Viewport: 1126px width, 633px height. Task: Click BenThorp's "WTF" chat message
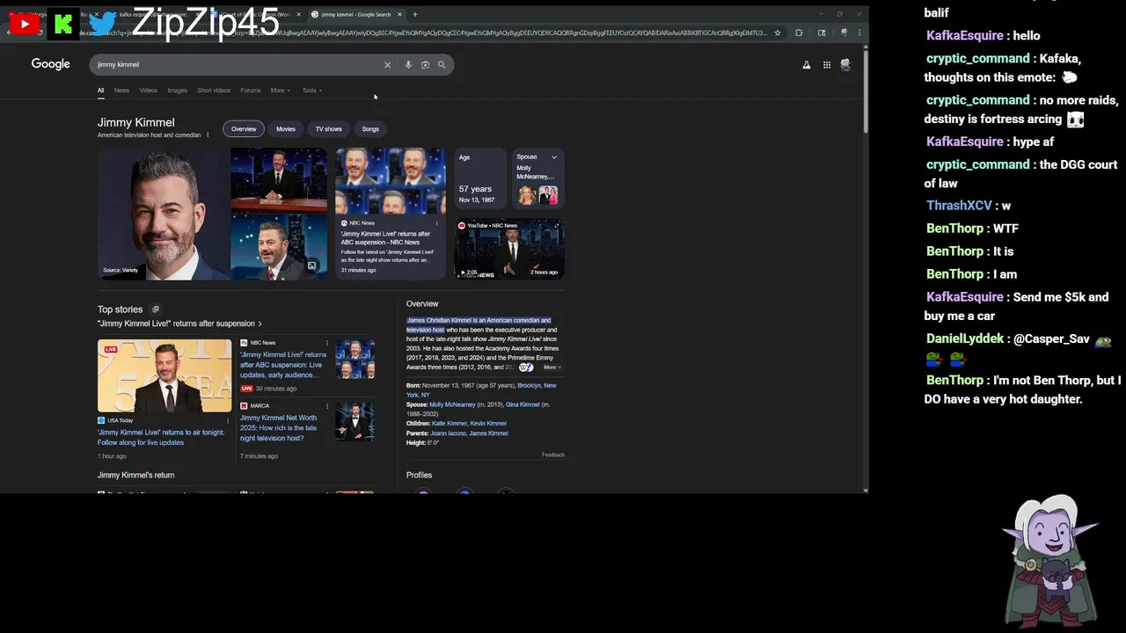click(x=1004, y=229)
